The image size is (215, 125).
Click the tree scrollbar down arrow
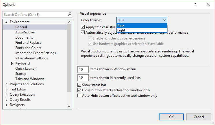pyautogui.click(x=69, y=106)
